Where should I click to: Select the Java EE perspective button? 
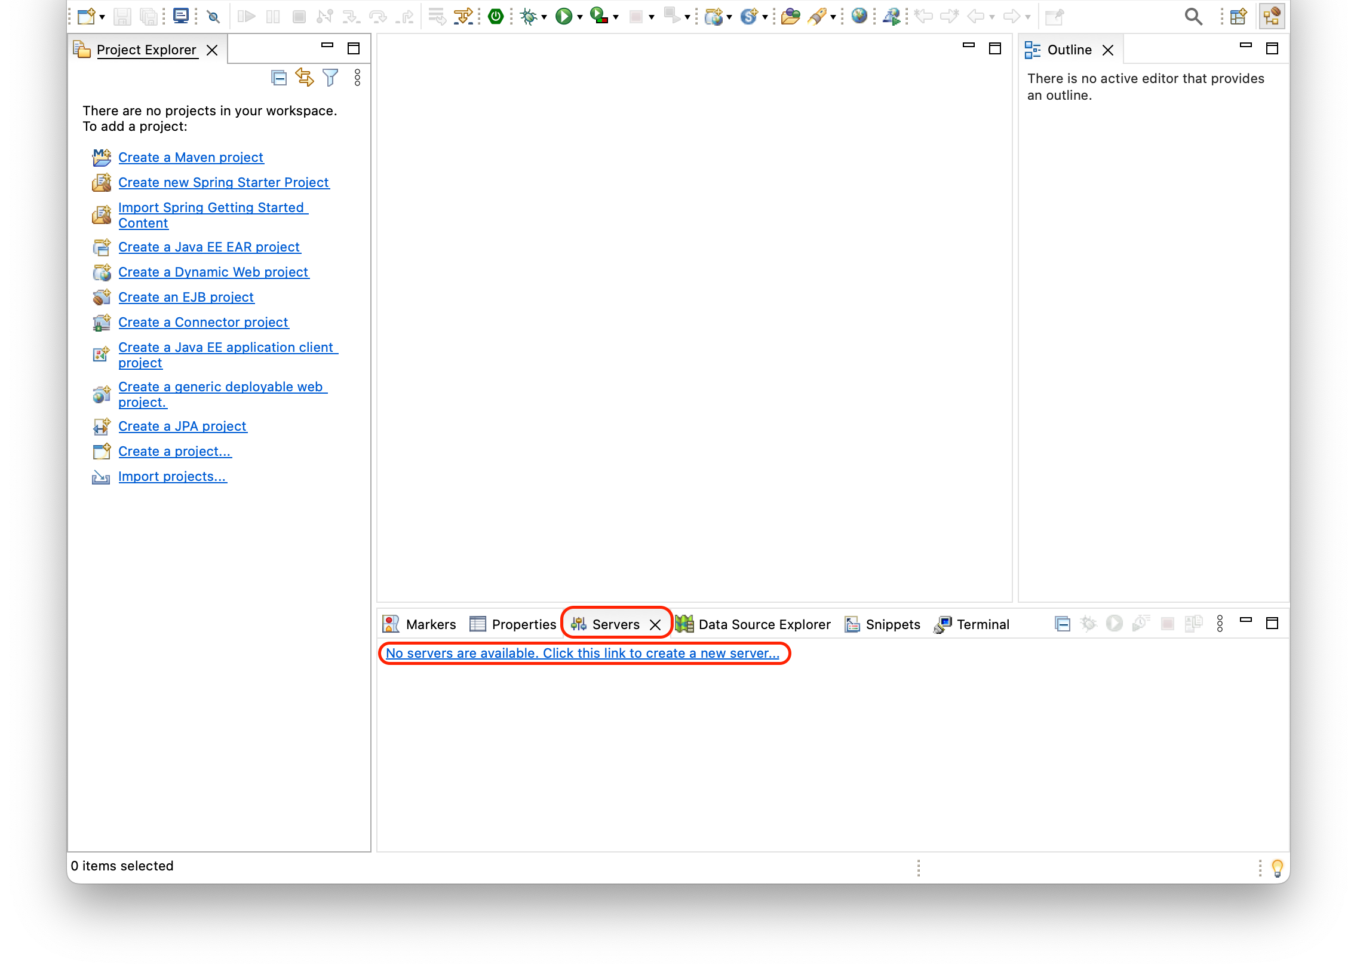pos(1272,16)
